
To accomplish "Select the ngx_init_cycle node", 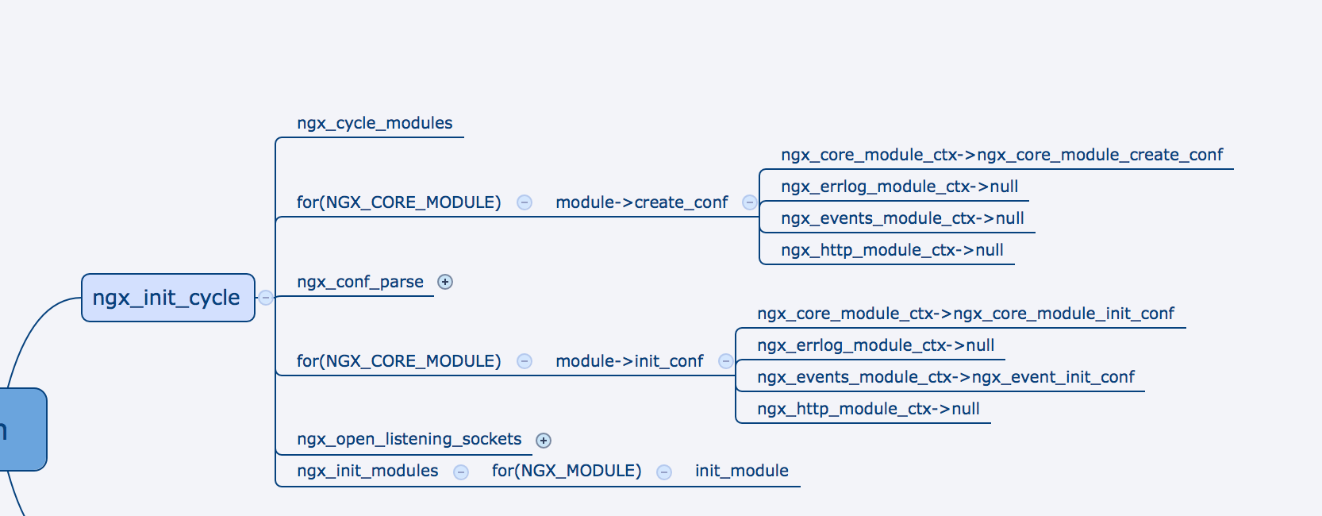I will (167, 298).
